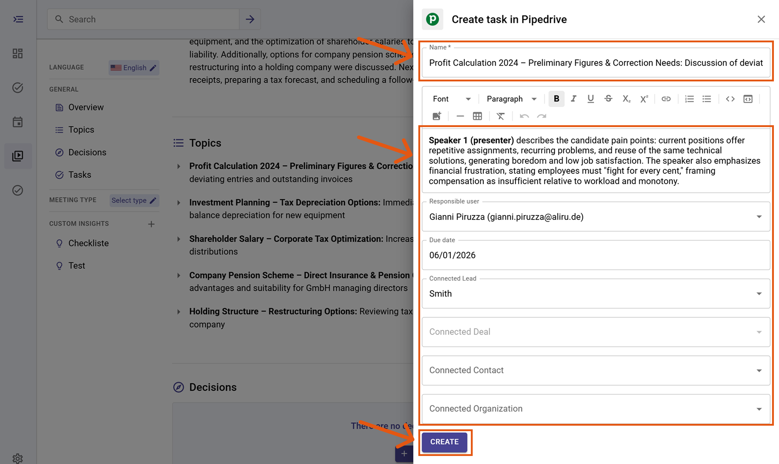Insert a link in the editor
779x464 pixels.
click(666, 99)
